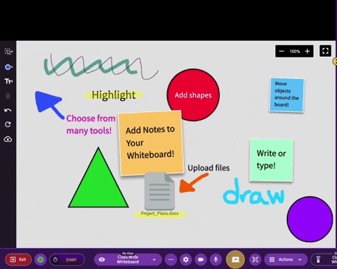This screenshot has height=269, width=337.
Task: Open the blue pen color options
Action: click(x=8, y=67)
